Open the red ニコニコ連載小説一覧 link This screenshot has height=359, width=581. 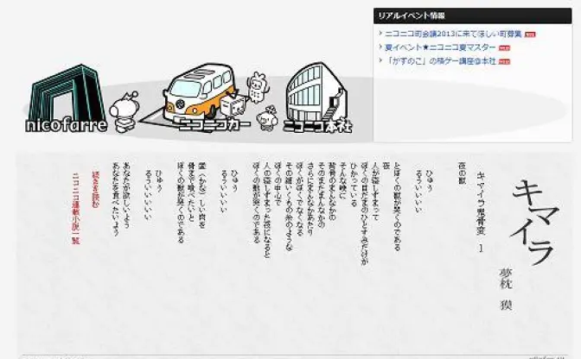(75, 209)
